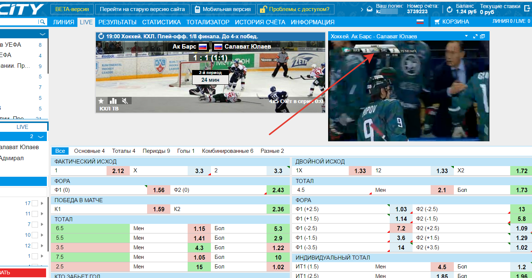
Task: Open video panel dropdown arrow
Action: 466,36
